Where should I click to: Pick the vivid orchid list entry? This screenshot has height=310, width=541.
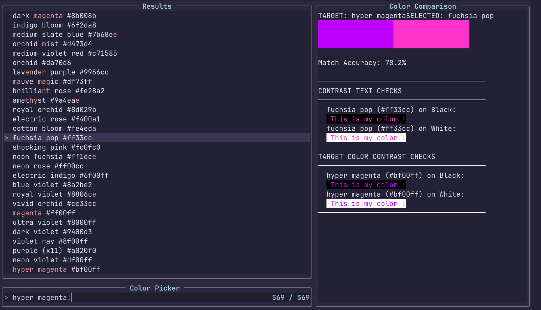tap(54, 204)
